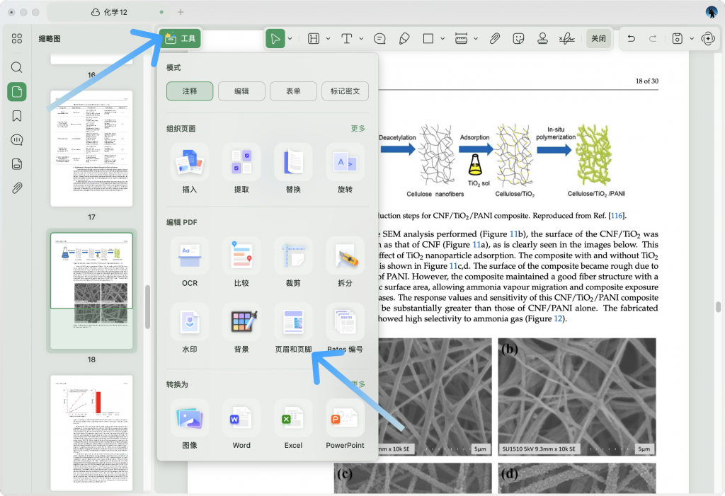Add a comment note bubble
Viewport: 725px width, 496px height.
(x=379, y=39)
